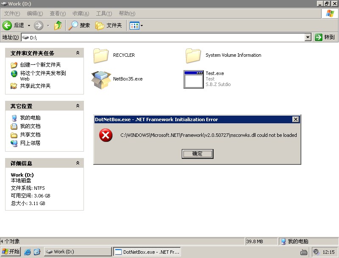Click the Network Neighborhood icon in sidebar
Screen dimensions: 339x258
14,143
